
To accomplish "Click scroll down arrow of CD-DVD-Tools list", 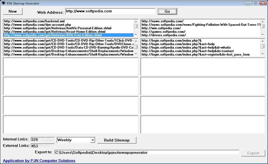I will (136, 54).
